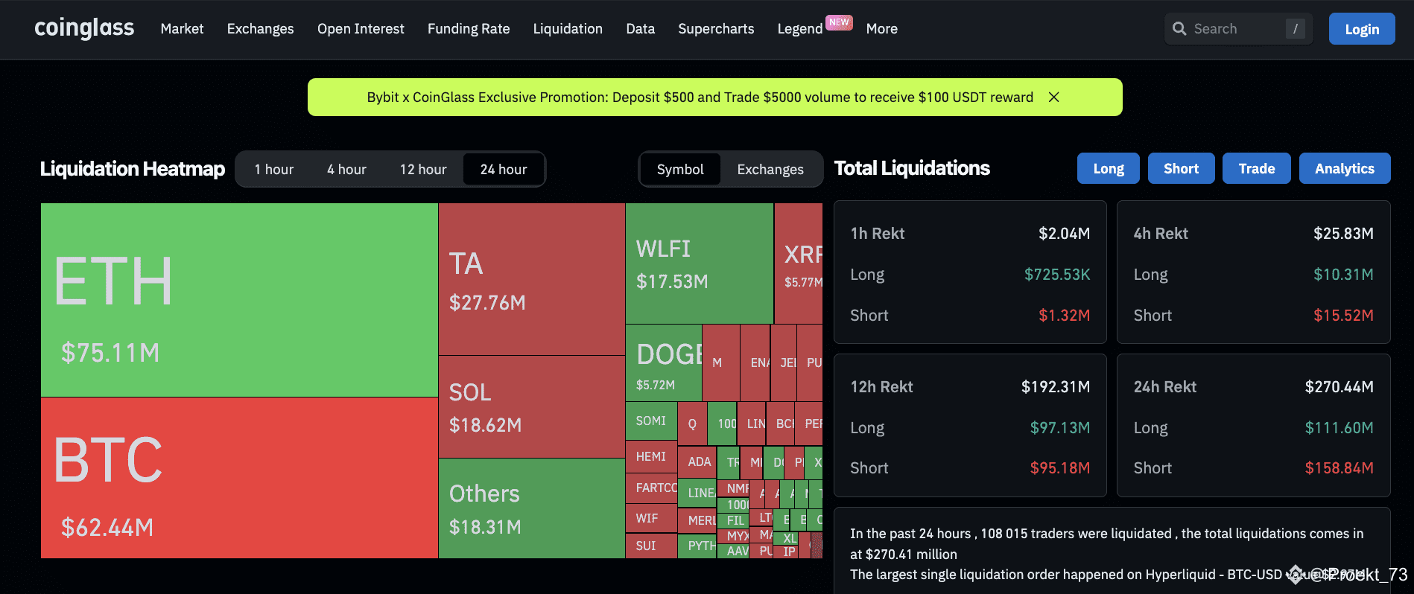This screenshot has height=594, width=1414.
Task: Select the 12 hour timeframe
Action: point(423,170)
